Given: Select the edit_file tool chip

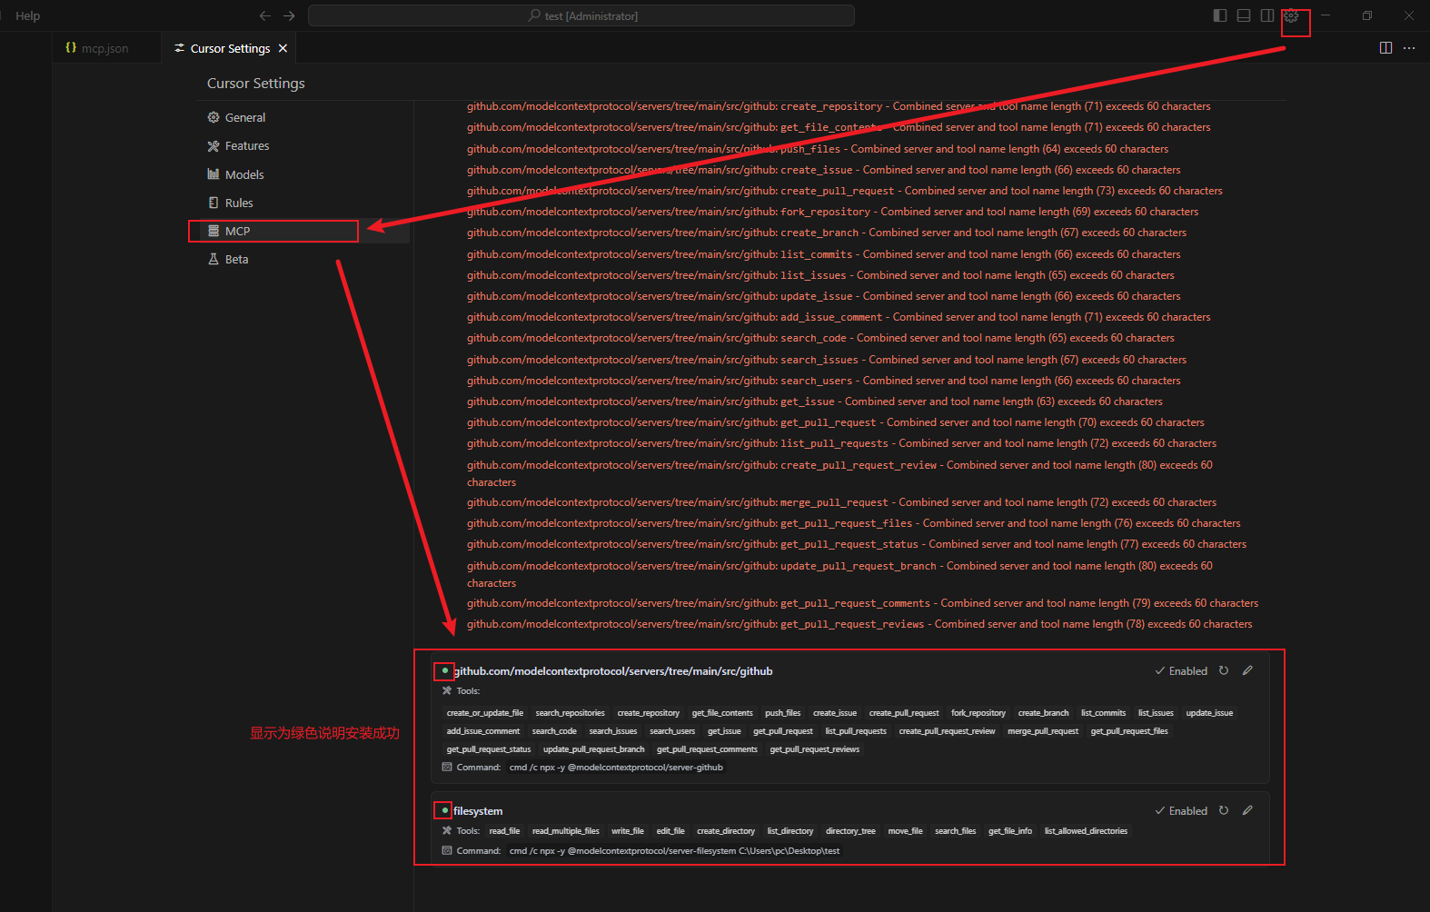Looking at the screenshot, I should [x=670, y=831].
